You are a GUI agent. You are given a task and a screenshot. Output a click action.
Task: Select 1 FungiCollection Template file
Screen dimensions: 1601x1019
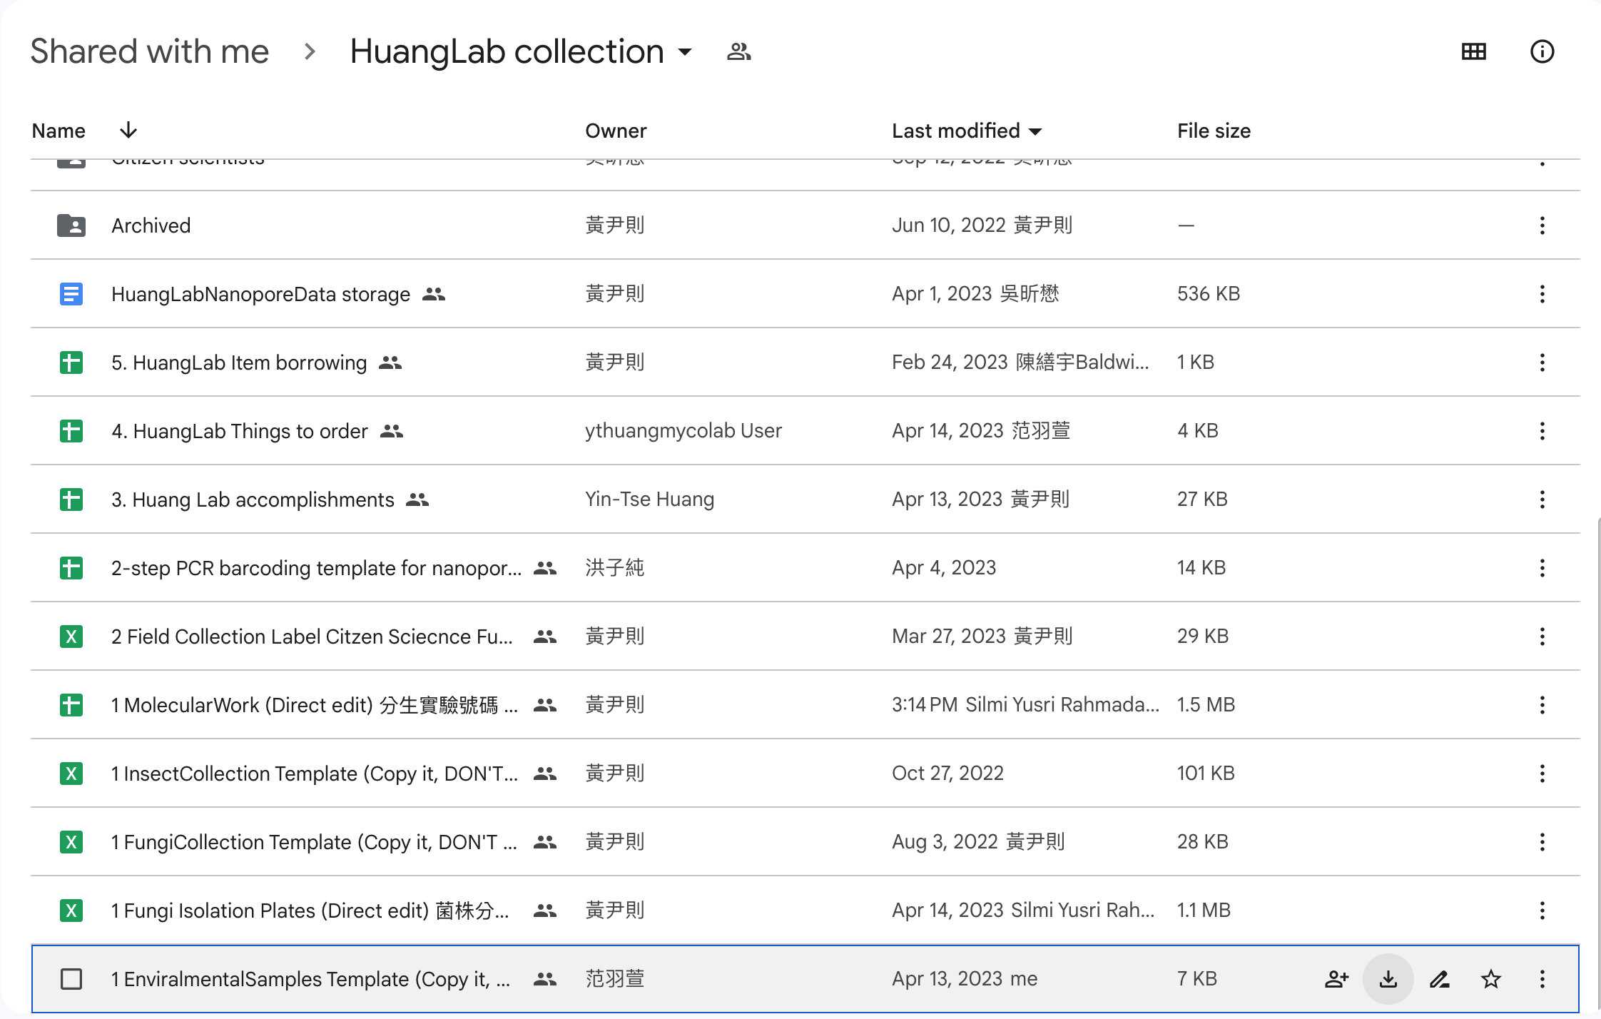point(314,842)
